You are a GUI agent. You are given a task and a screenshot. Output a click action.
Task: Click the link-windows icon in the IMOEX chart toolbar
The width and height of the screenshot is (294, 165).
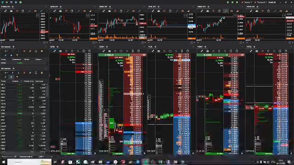coord(6,11)
